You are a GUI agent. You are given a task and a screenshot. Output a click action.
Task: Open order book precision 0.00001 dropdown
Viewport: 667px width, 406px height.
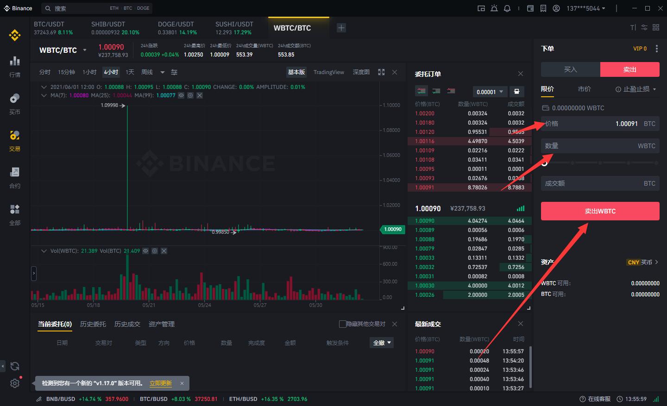point(490,92)
